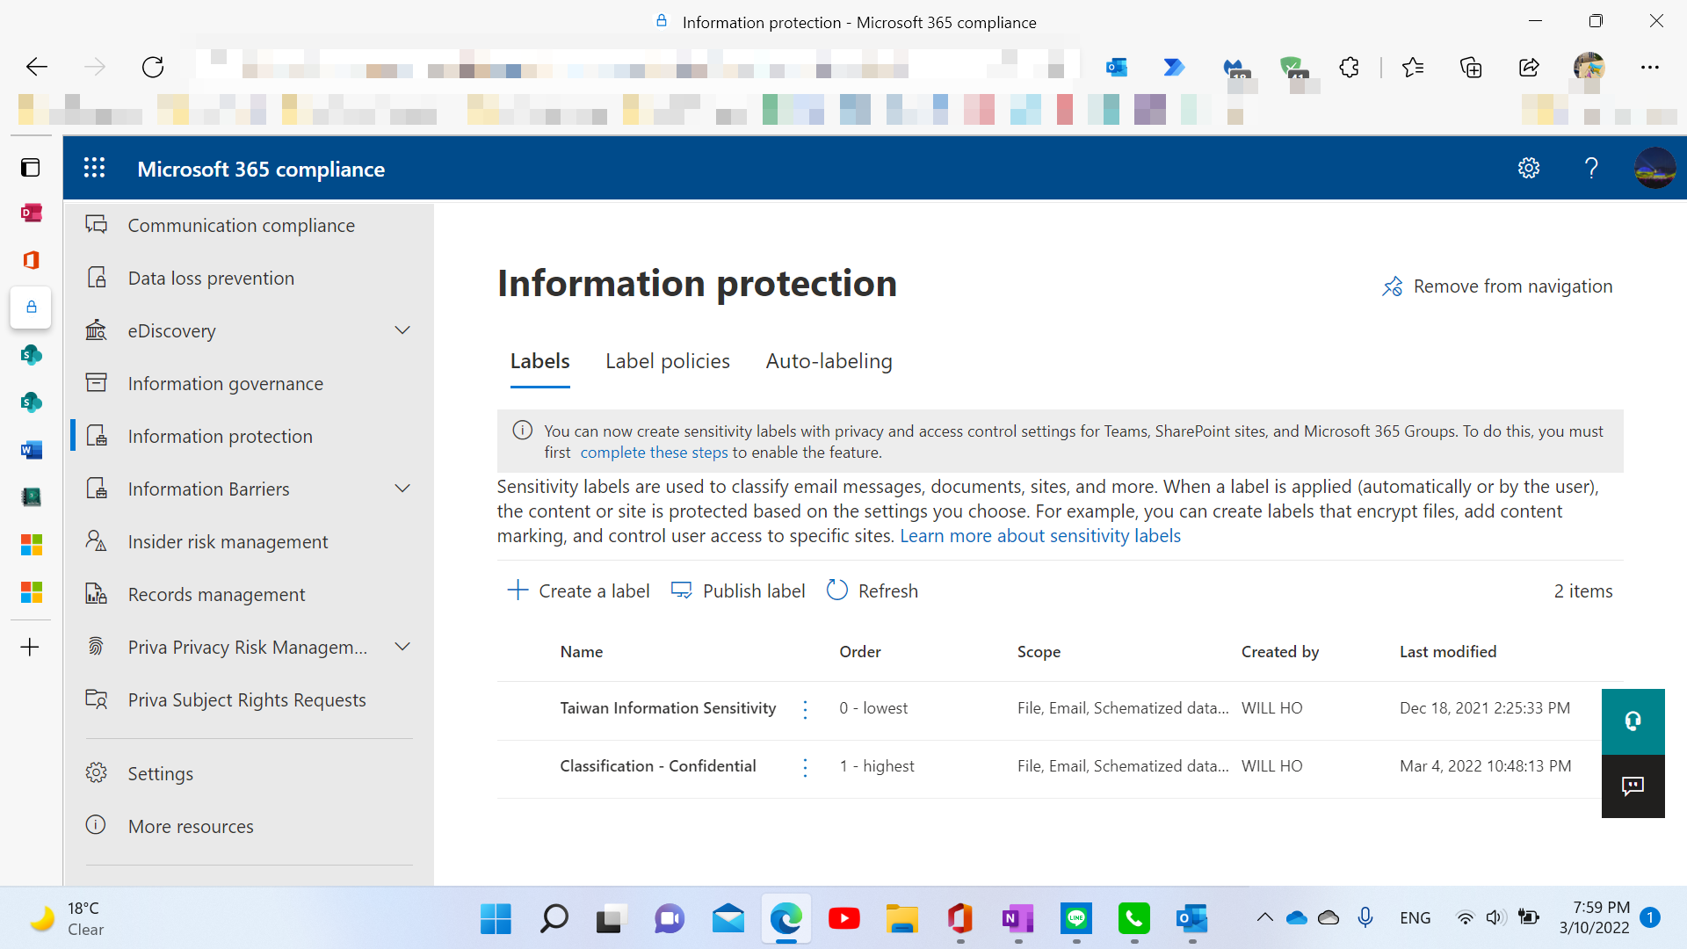
Task: Open the Priva Subject Rights Requests icon
Action: coord(97,699)
